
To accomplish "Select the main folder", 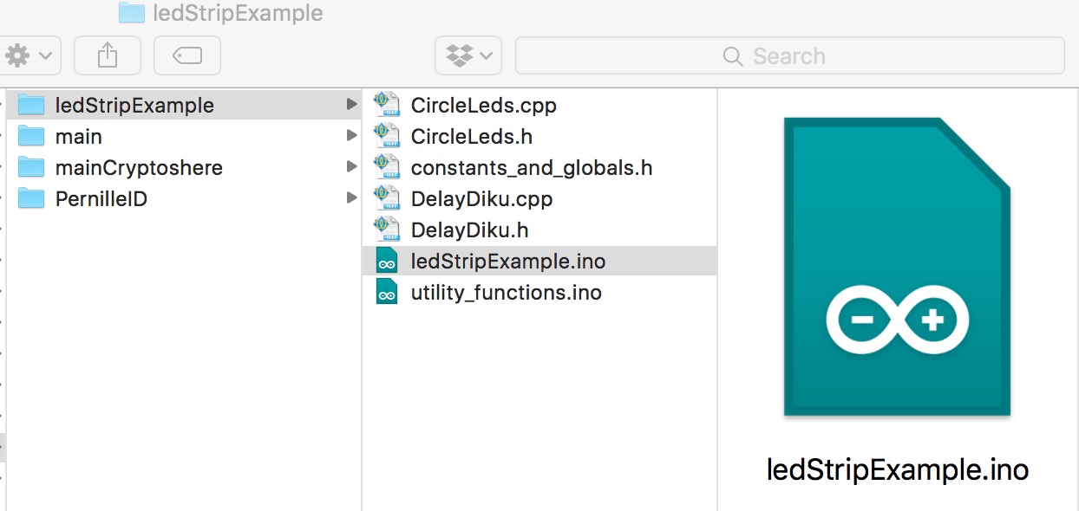I will (x=184, y=137).
